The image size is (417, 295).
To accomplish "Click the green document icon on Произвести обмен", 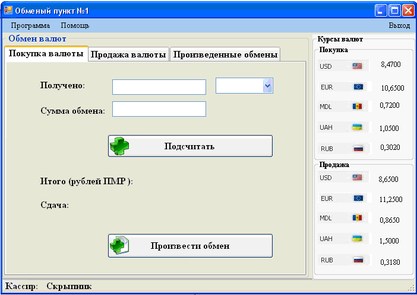I will coord(119,246).
